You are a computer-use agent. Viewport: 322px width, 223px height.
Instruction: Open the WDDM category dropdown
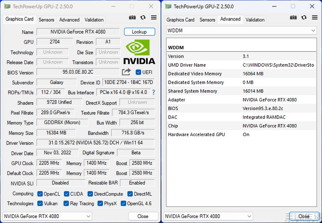(241, 30)
